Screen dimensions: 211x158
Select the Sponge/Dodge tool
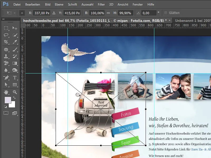(x=15, y=70)
